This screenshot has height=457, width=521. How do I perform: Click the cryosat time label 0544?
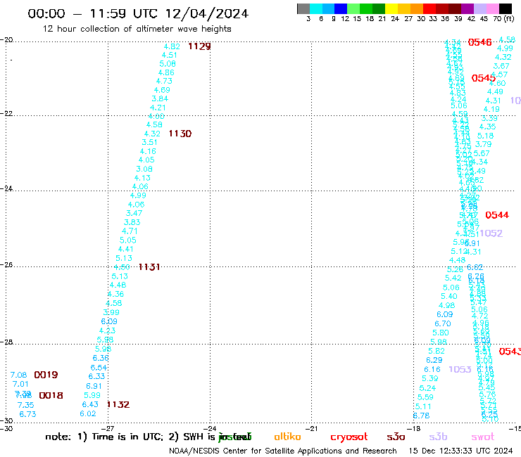pos(497,215)
